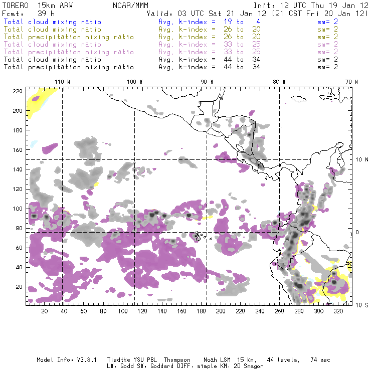Click the 'TORERO 15km ARW' title text

tap(38, 6)
